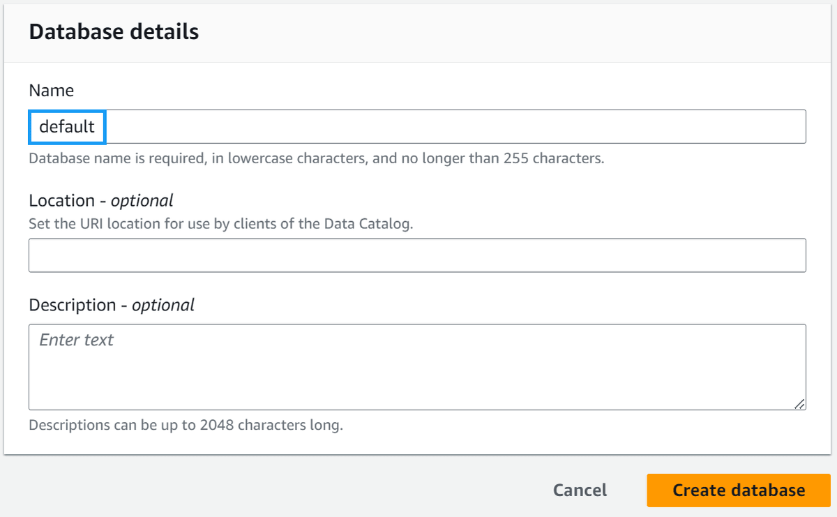Image resolution: width=837 pixels, height=517 pixels.
Task: Click the 2048 characters description hint
Action: [186, 424]
